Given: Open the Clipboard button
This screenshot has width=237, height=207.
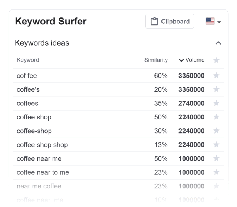Looking at the screenshot, I should pos(170,21).
